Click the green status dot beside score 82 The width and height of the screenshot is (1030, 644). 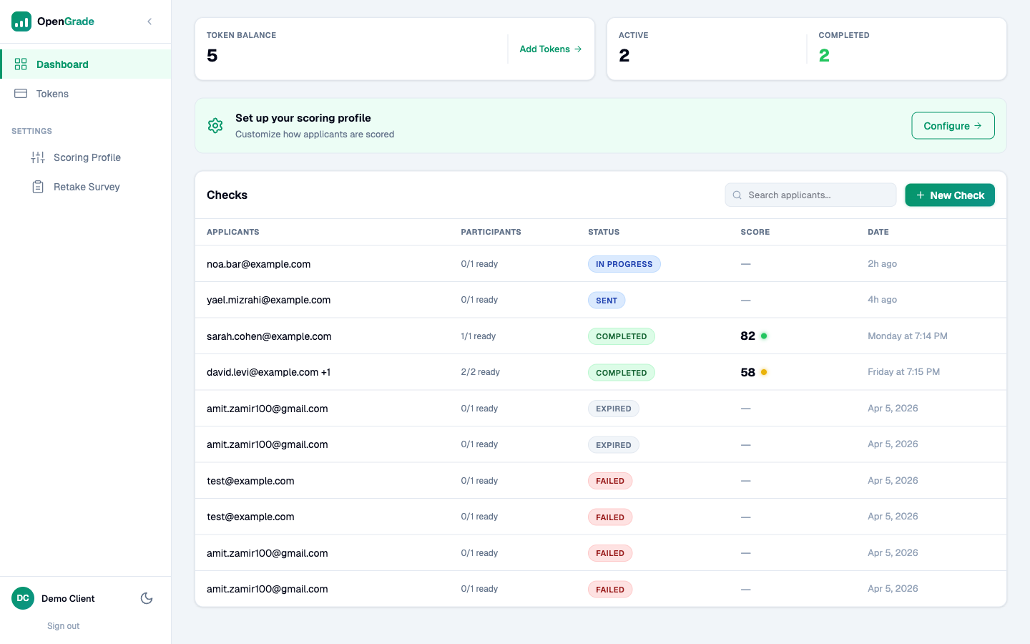click(765, 335)
